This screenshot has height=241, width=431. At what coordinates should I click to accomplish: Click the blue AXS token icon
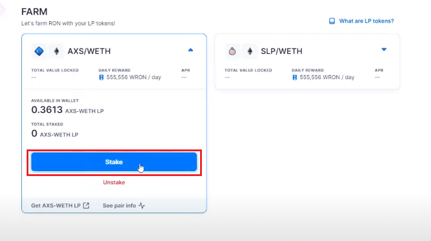tap(39, 51)
